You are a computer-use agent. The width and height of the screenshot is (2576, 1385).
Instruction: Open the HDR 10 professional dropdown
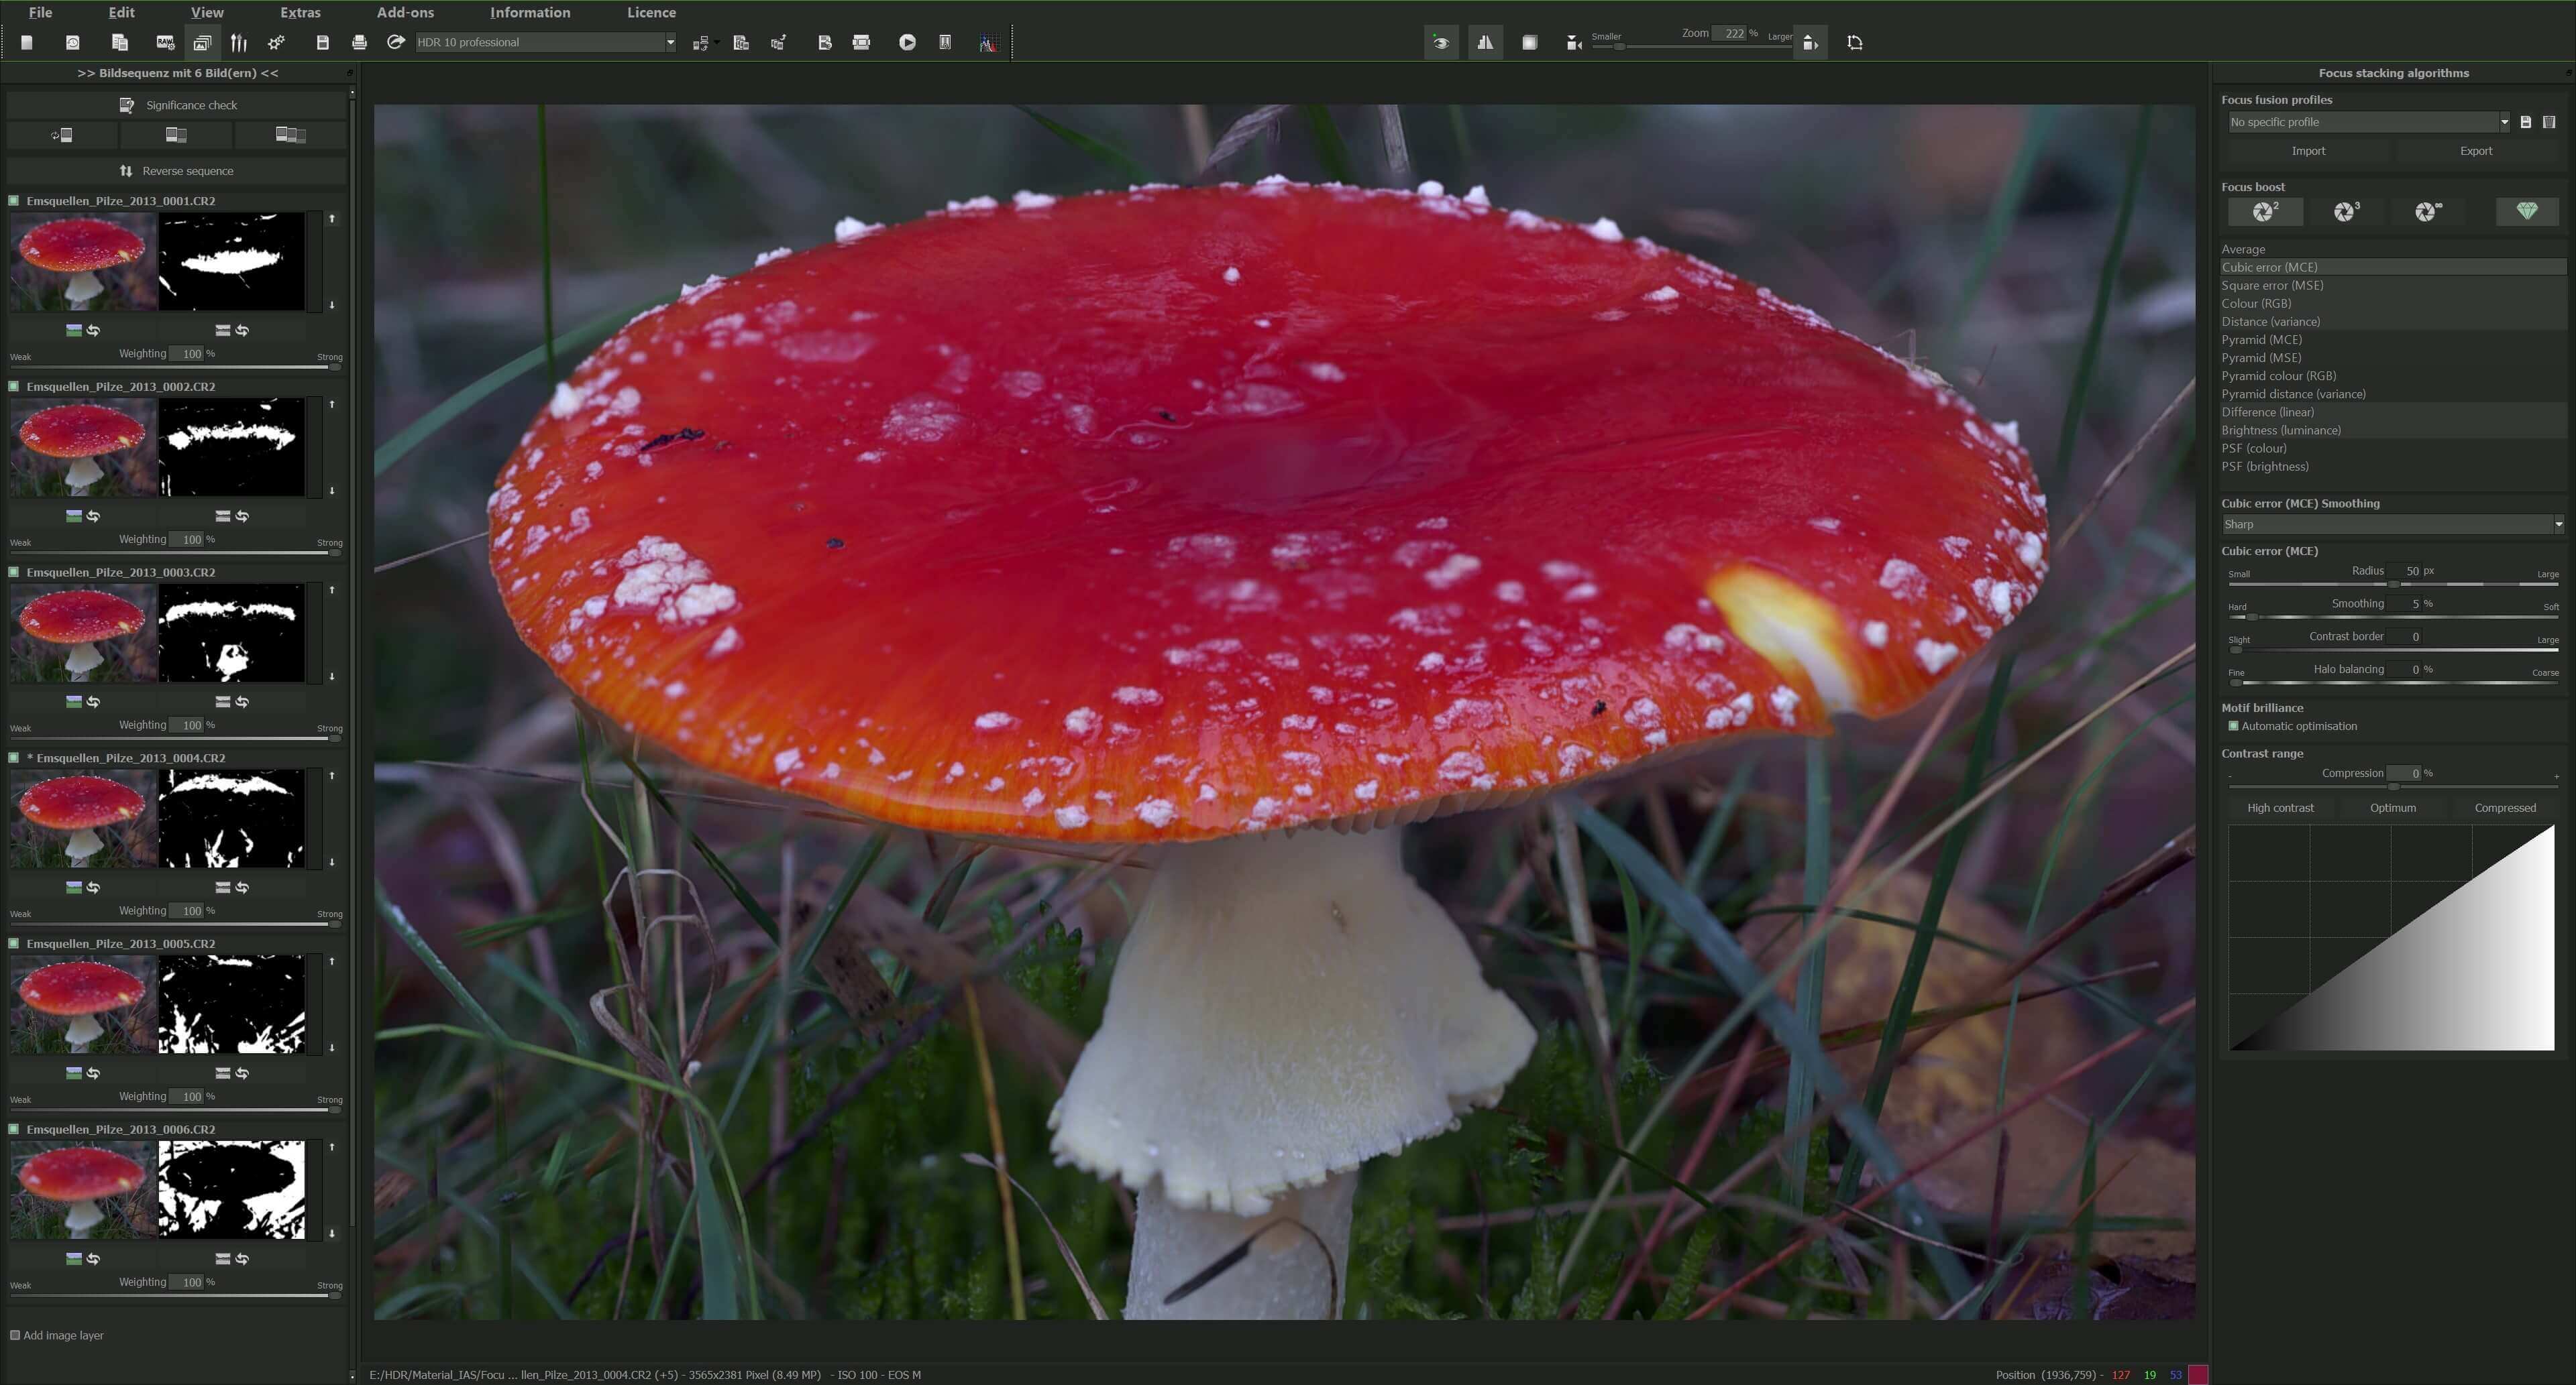tap(670, 42)
